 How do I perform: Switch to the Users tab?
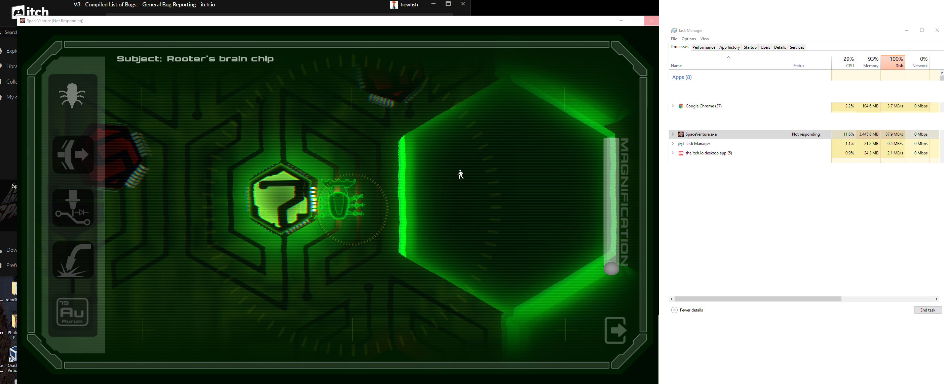(x=765, y=47)
